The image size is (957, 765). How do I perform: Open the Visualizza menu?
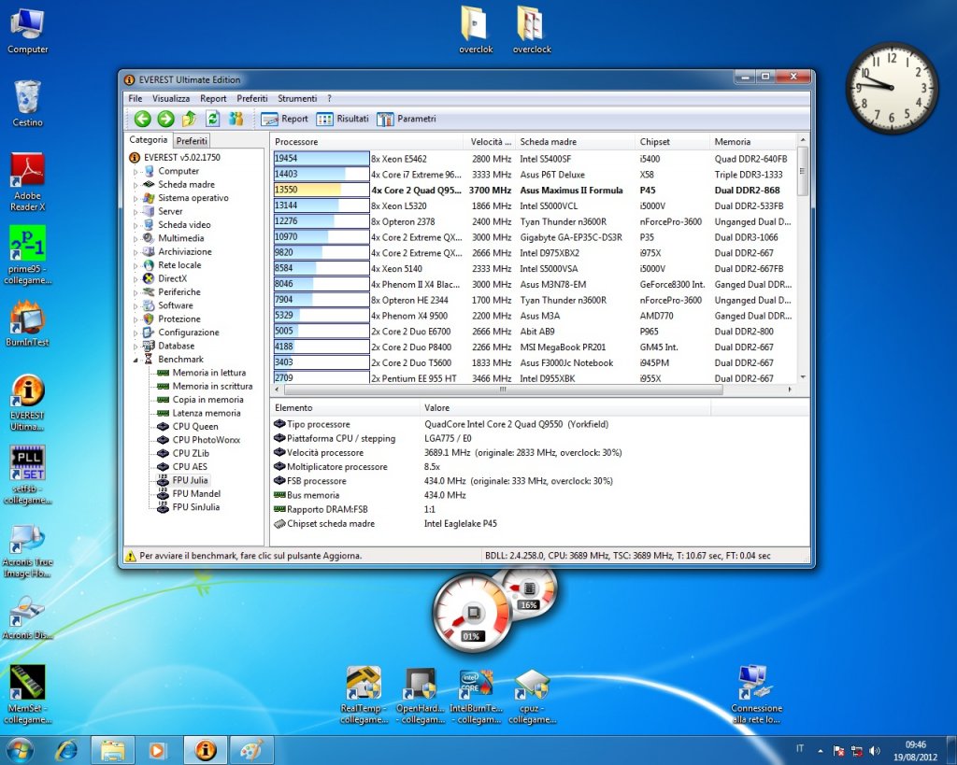[171, 98]
